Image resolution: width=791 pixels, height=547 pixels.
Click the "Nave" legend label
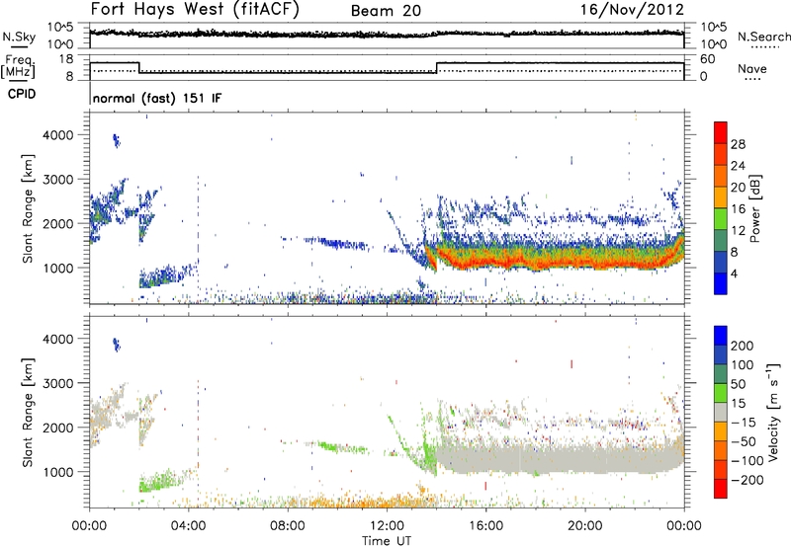(752, 68)
